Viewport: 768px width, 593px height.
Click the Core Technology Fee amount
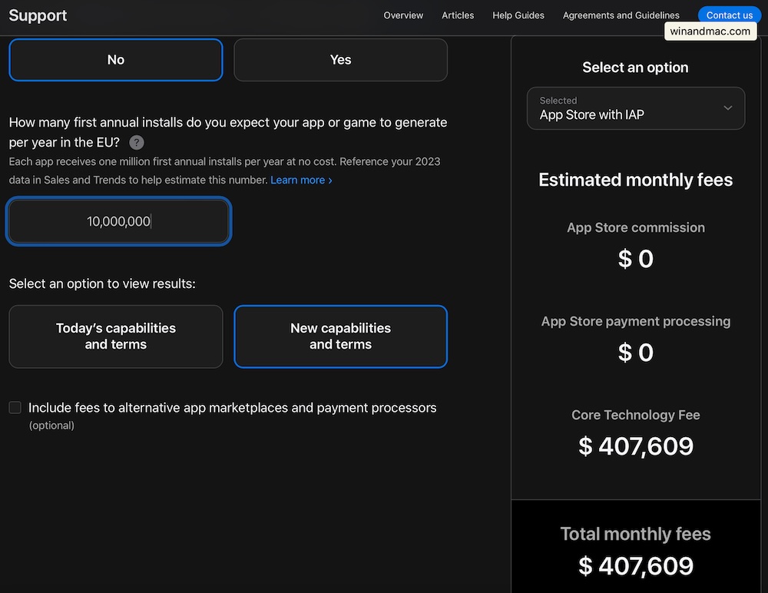coord(635,446)
